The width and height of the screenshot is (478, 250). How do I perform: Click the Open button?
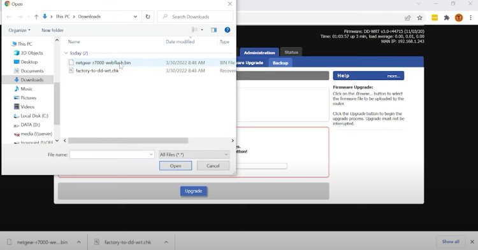(x=176, y=166)
